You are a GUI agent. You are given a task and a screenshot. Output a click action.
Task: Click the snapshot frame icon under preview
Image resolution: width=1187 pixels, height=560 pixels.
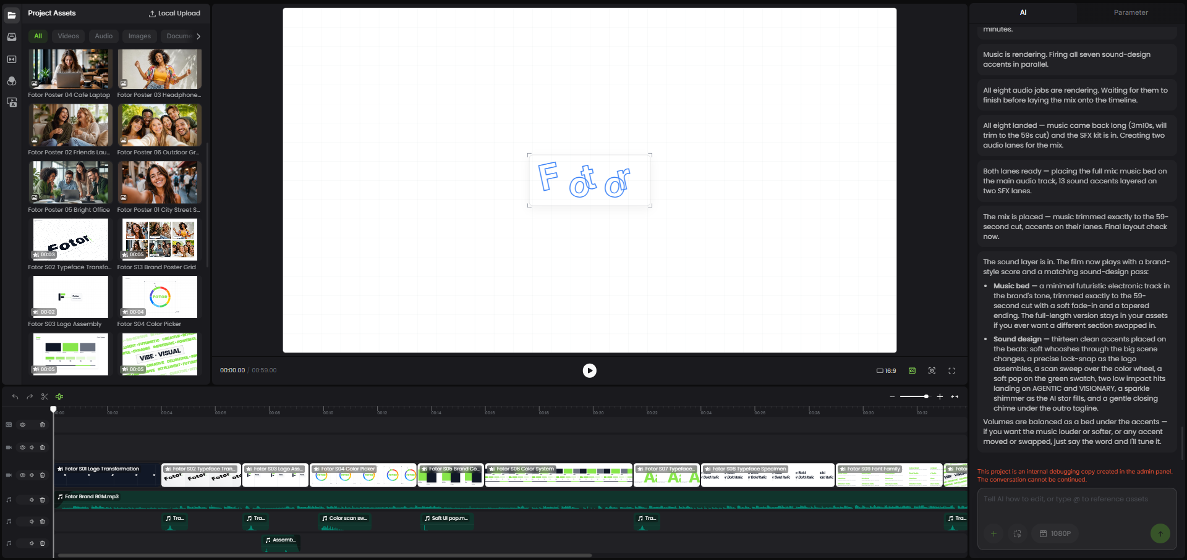932,370
